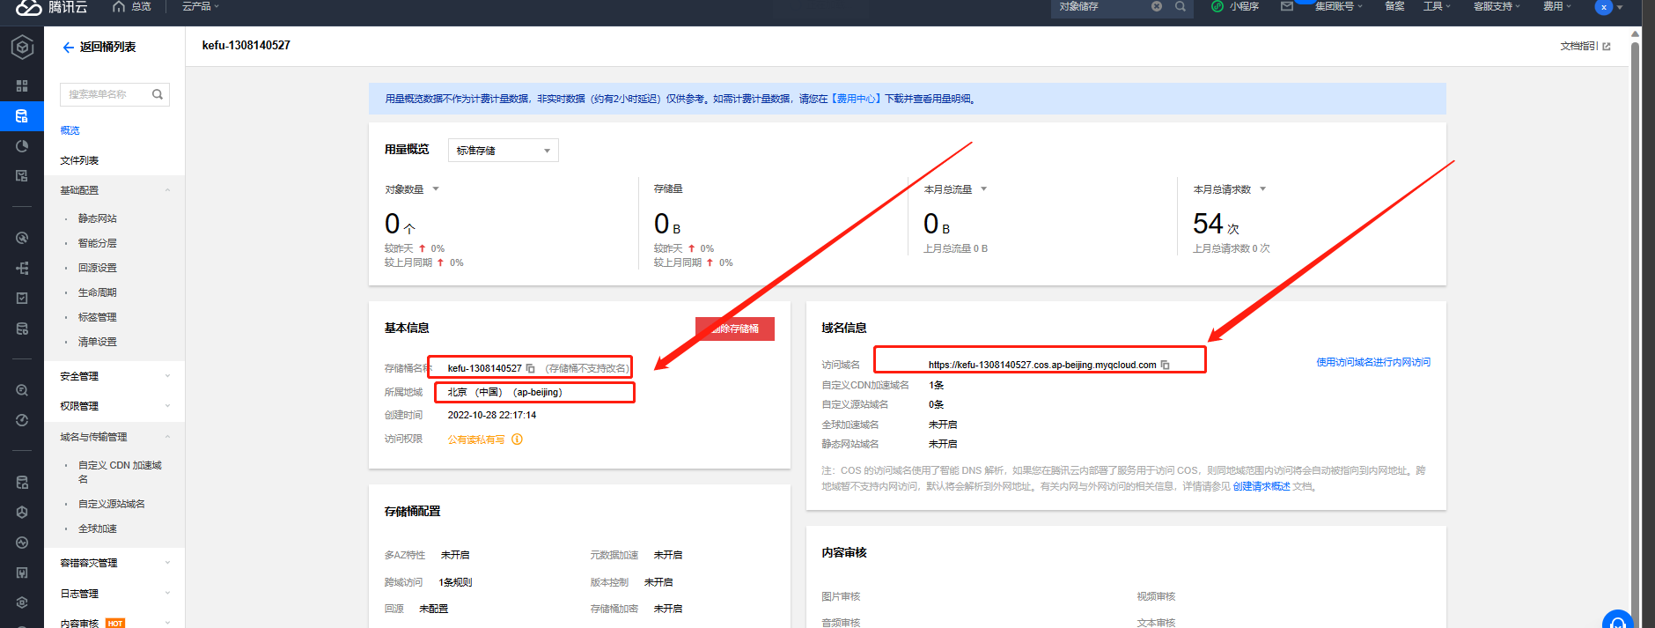Open the 文件列表 file list menu item
This screenshot has width=1655, height=628.
point(79,160)
